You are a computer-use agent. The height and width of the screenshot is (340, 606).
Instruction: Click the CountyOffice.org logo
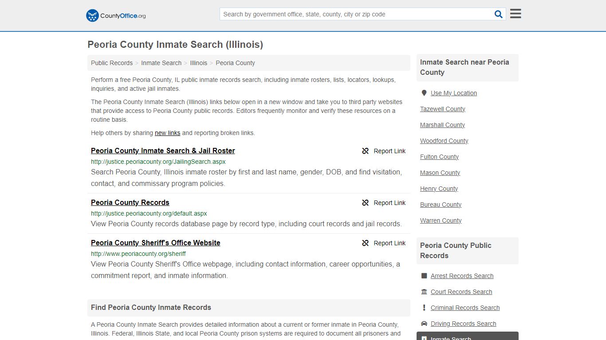click(116, 15)
